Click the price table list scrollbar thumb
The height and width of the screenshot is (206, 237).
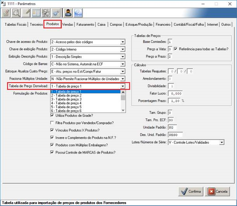pos(123,98)
